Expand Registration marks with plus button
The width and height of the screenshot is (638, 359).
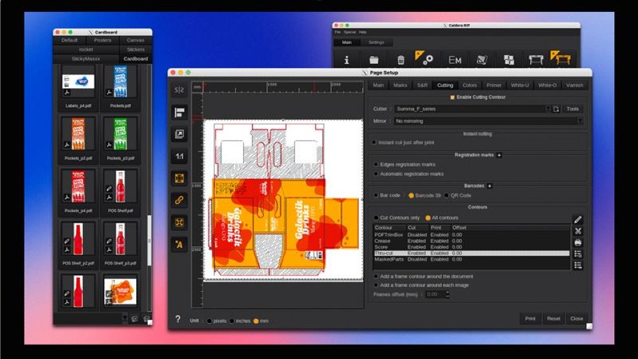click(x=499, y=155)
